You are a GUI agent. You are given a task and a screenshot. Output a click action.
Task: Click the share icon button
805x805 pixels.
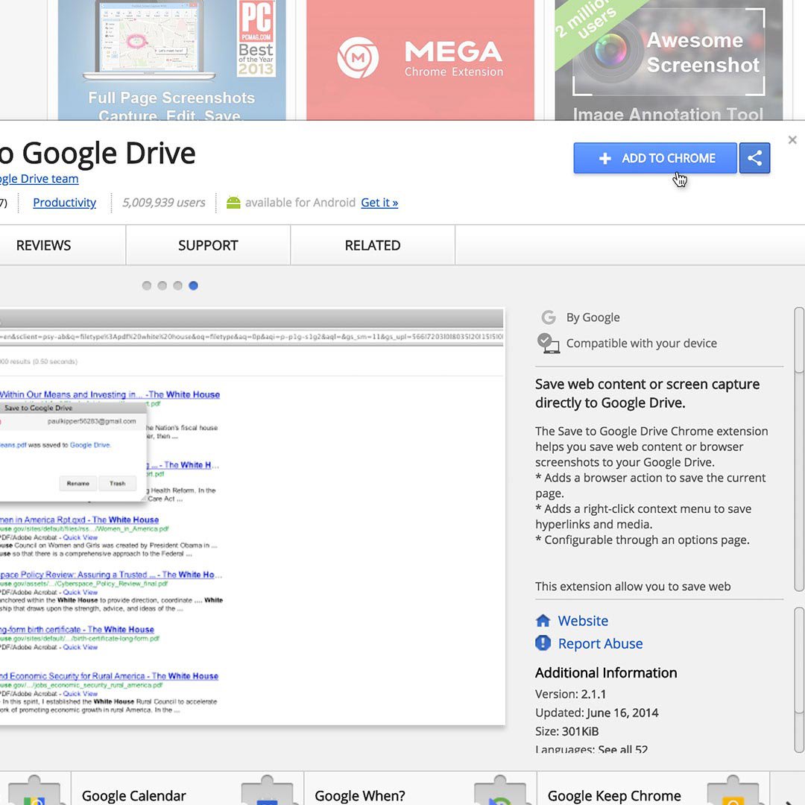point(754,158)
